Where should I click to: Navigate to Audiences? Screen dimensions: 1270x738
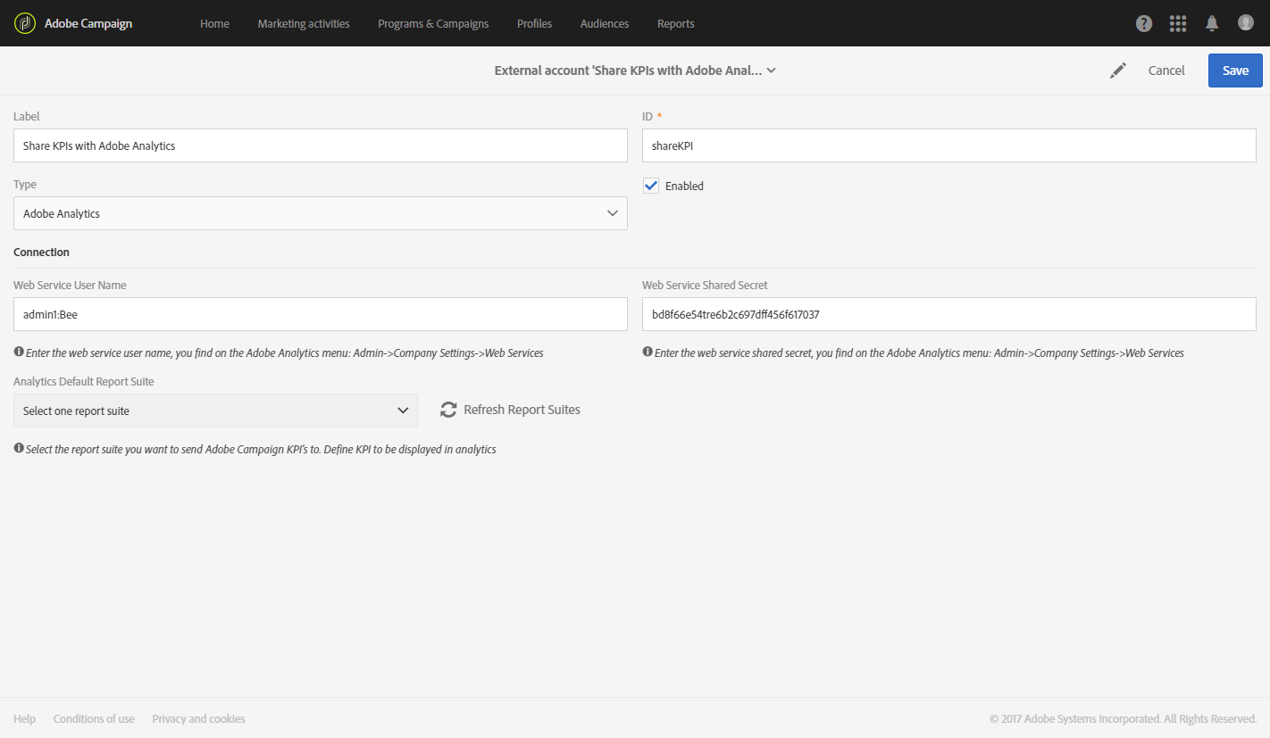[x=605, y=23]
